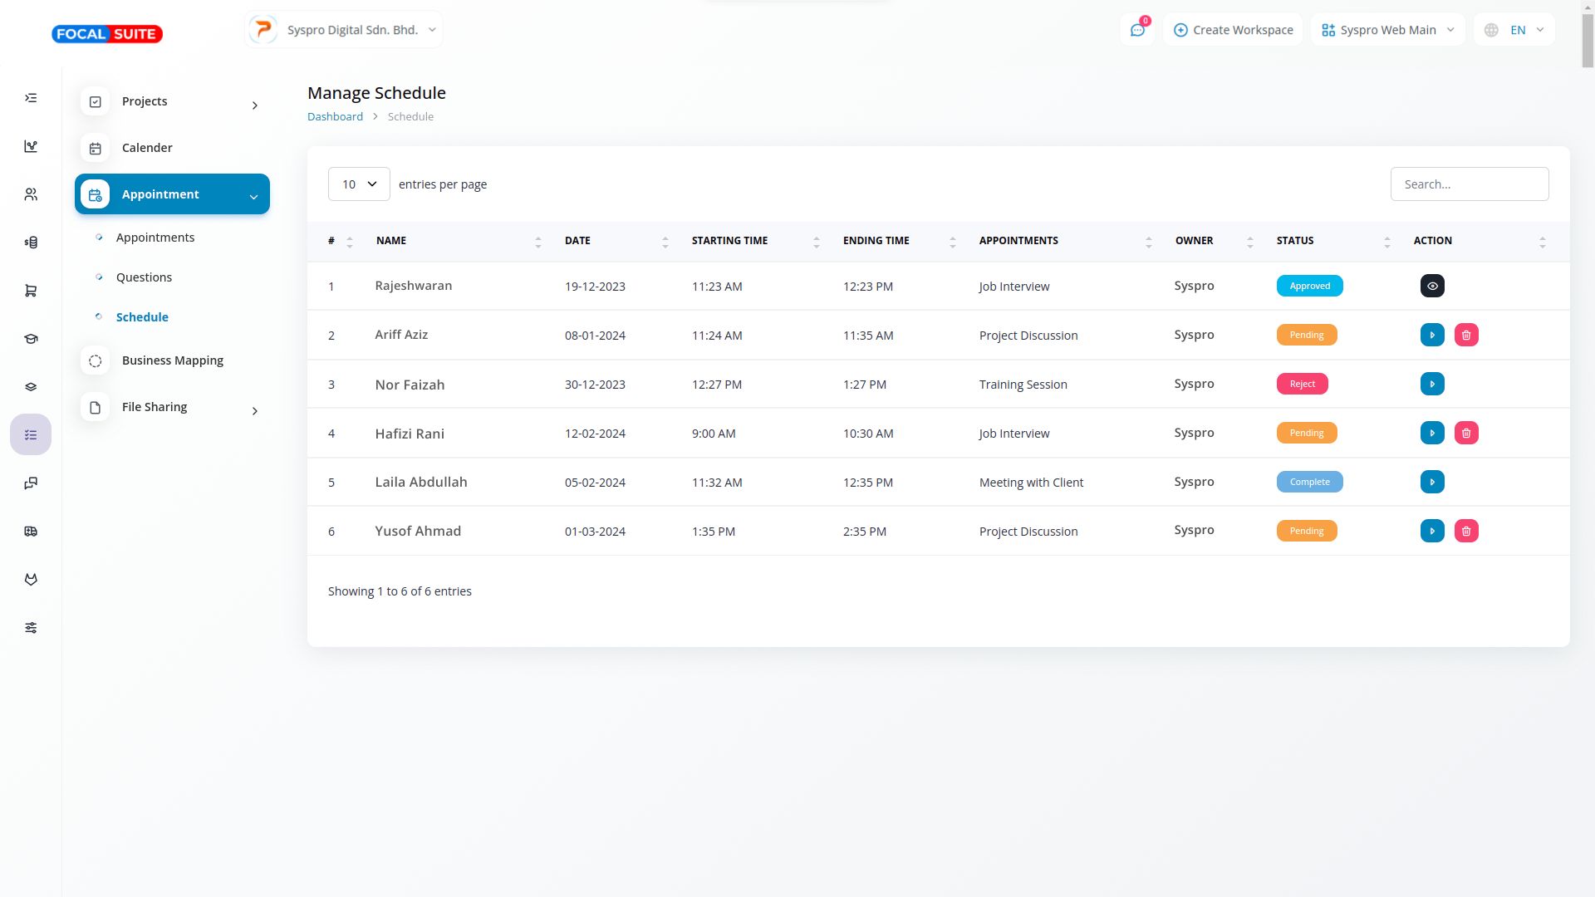Open Syspro Digital Sdn. Bhd. company dropdown

pos(344,30)
